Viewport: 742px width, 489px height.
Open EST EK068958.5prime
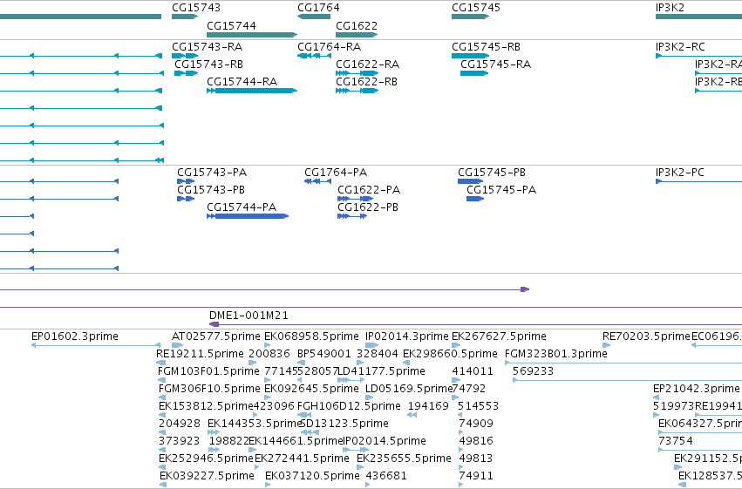click(x=311, y=336)
